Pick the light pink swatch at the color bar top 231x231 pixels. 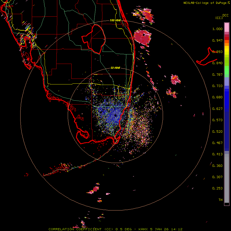[227, 27]
